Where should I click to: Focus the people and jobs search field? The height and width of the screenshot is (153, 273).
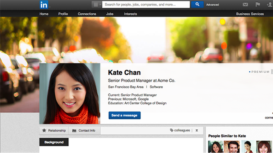pos(146,5)
